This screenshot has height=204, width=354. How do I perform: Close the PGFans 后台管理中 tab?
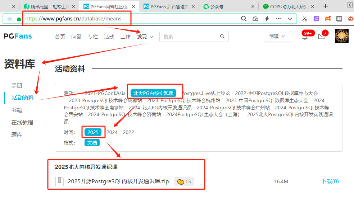pyautogui.click(x=193, y=7)
